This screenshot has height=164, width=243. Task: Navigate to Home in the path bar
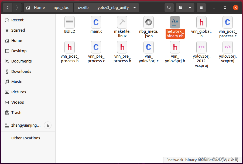pyautogui.click(x=36, y=8)
